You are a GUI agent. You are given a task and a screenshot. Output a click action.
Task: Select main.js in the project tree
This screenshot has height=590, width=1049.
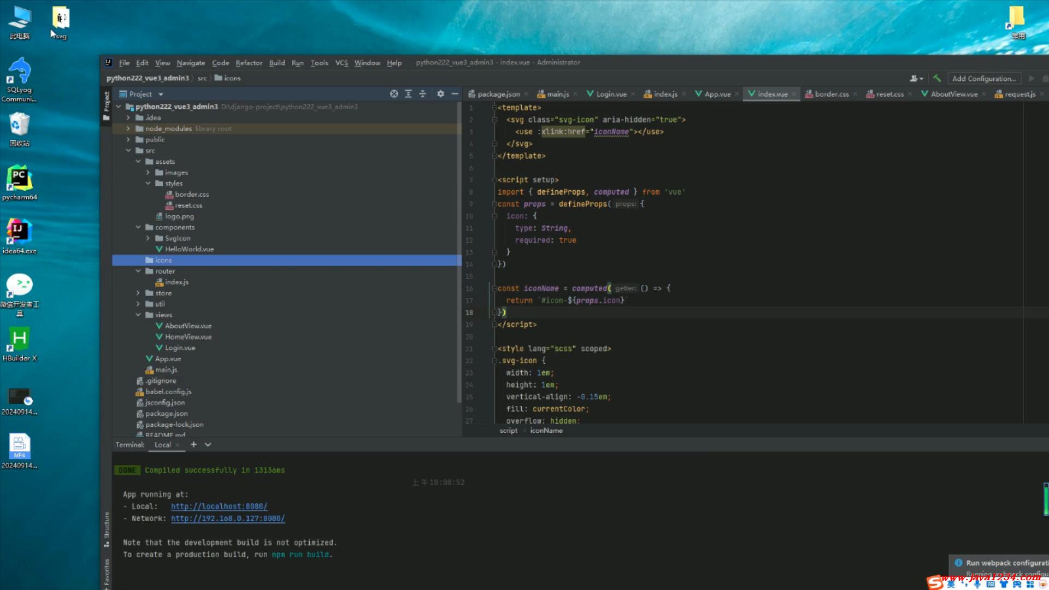tap(166, 370)
